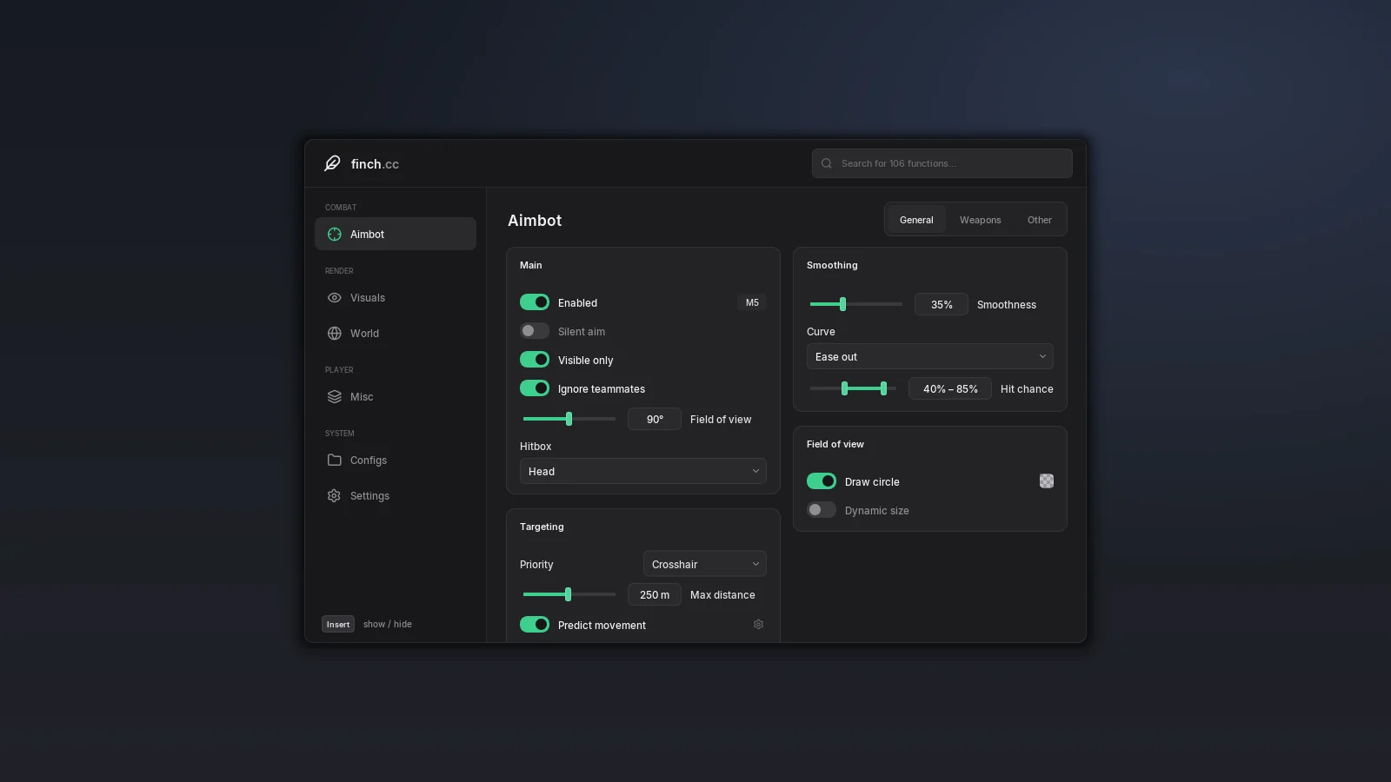The width and height of the screenshot is (1391, 782).
Task: Open the Draw circle color swatch
Action: 1047,481
